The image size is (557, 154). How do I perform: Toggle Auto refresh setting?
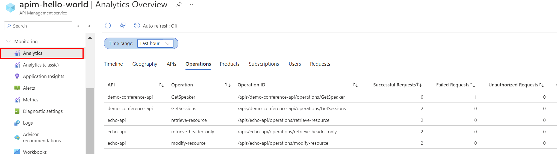coord(156,26)
